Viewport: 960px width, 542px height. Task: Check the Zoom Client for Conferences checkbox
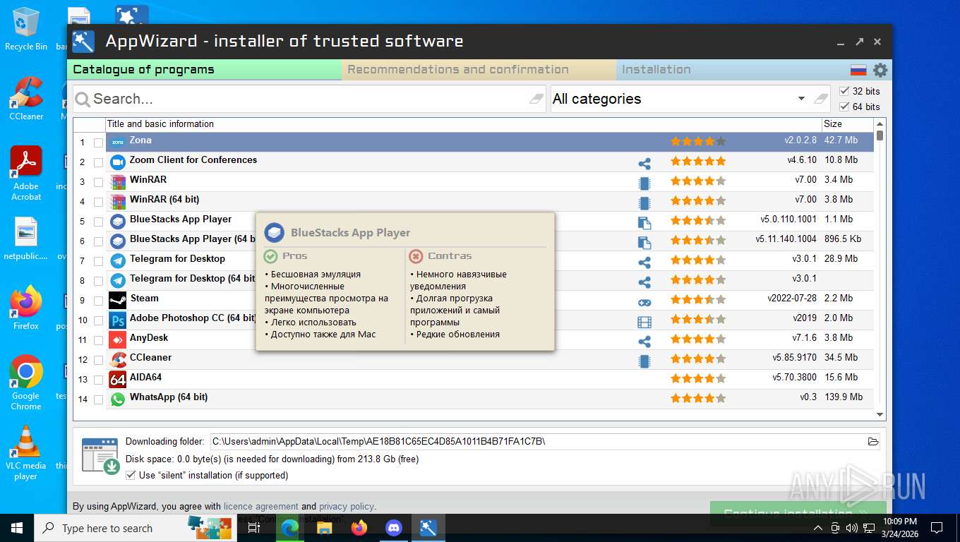(98, 162)
